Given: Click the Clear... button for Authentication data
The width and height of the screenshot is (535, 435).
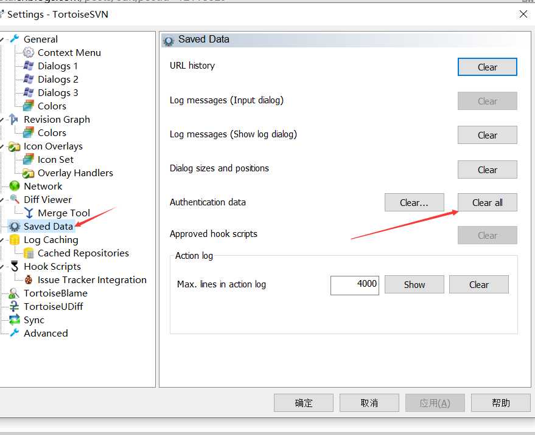Looking at the screenshot, I should (x=414, y=203).
